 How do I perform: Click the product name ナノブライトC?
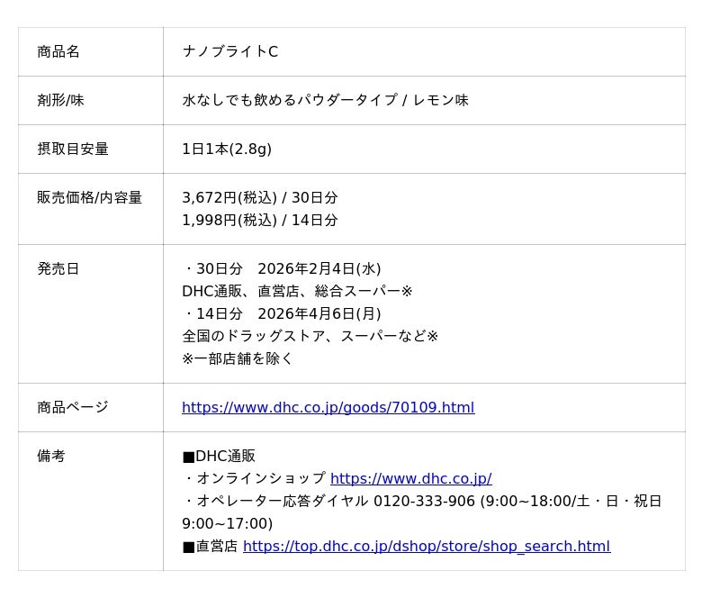tap(229, 52)
